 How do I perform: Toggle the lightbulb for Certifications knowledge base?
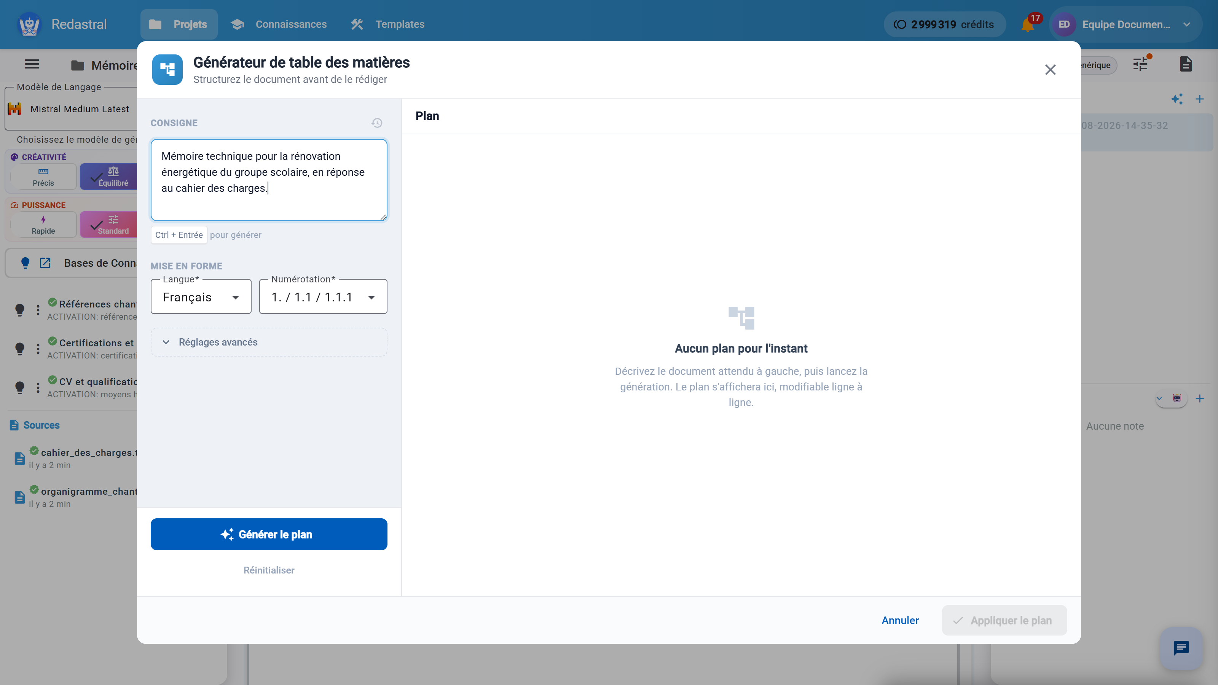[20, 349]
